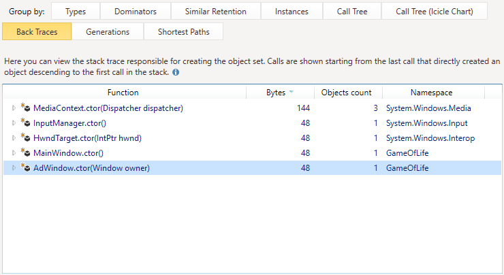
Task: Switch to the Dominators grouping
Action: point(135,12)
